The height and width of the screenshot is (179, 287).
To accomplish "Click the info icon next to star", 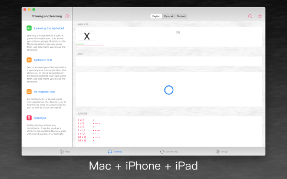I will point(250,16).
